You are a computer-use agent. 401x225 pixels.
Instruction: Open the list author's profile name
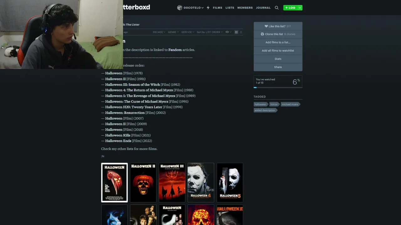[x=131, y=24]
